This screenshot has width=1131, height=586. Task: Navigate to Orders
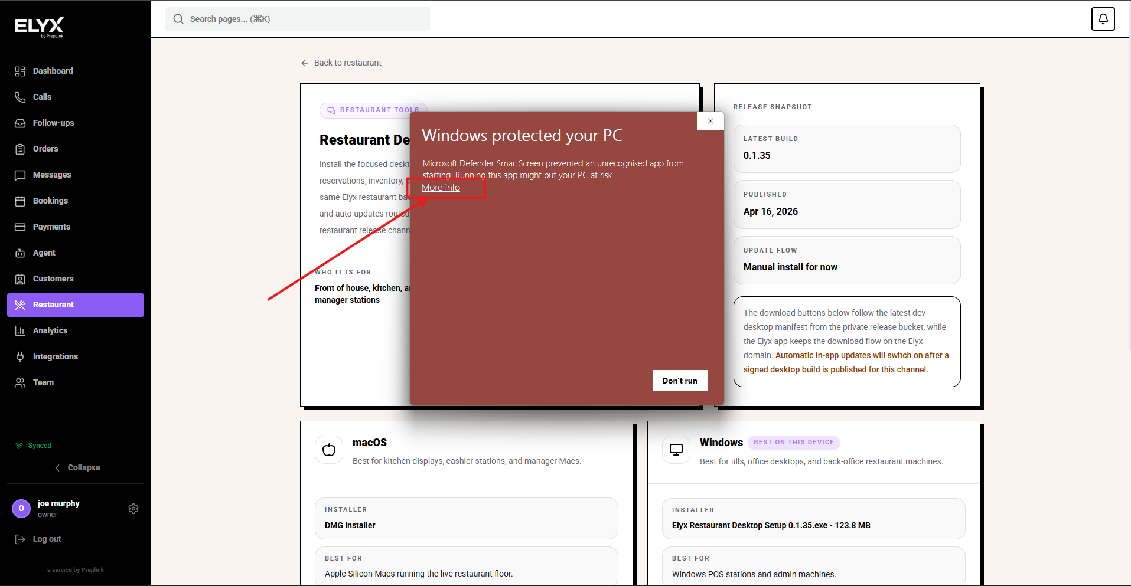(x=76, y=149)
